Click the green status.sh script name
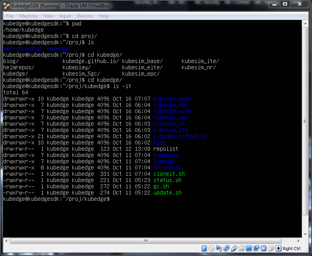 tap(167, 180)
